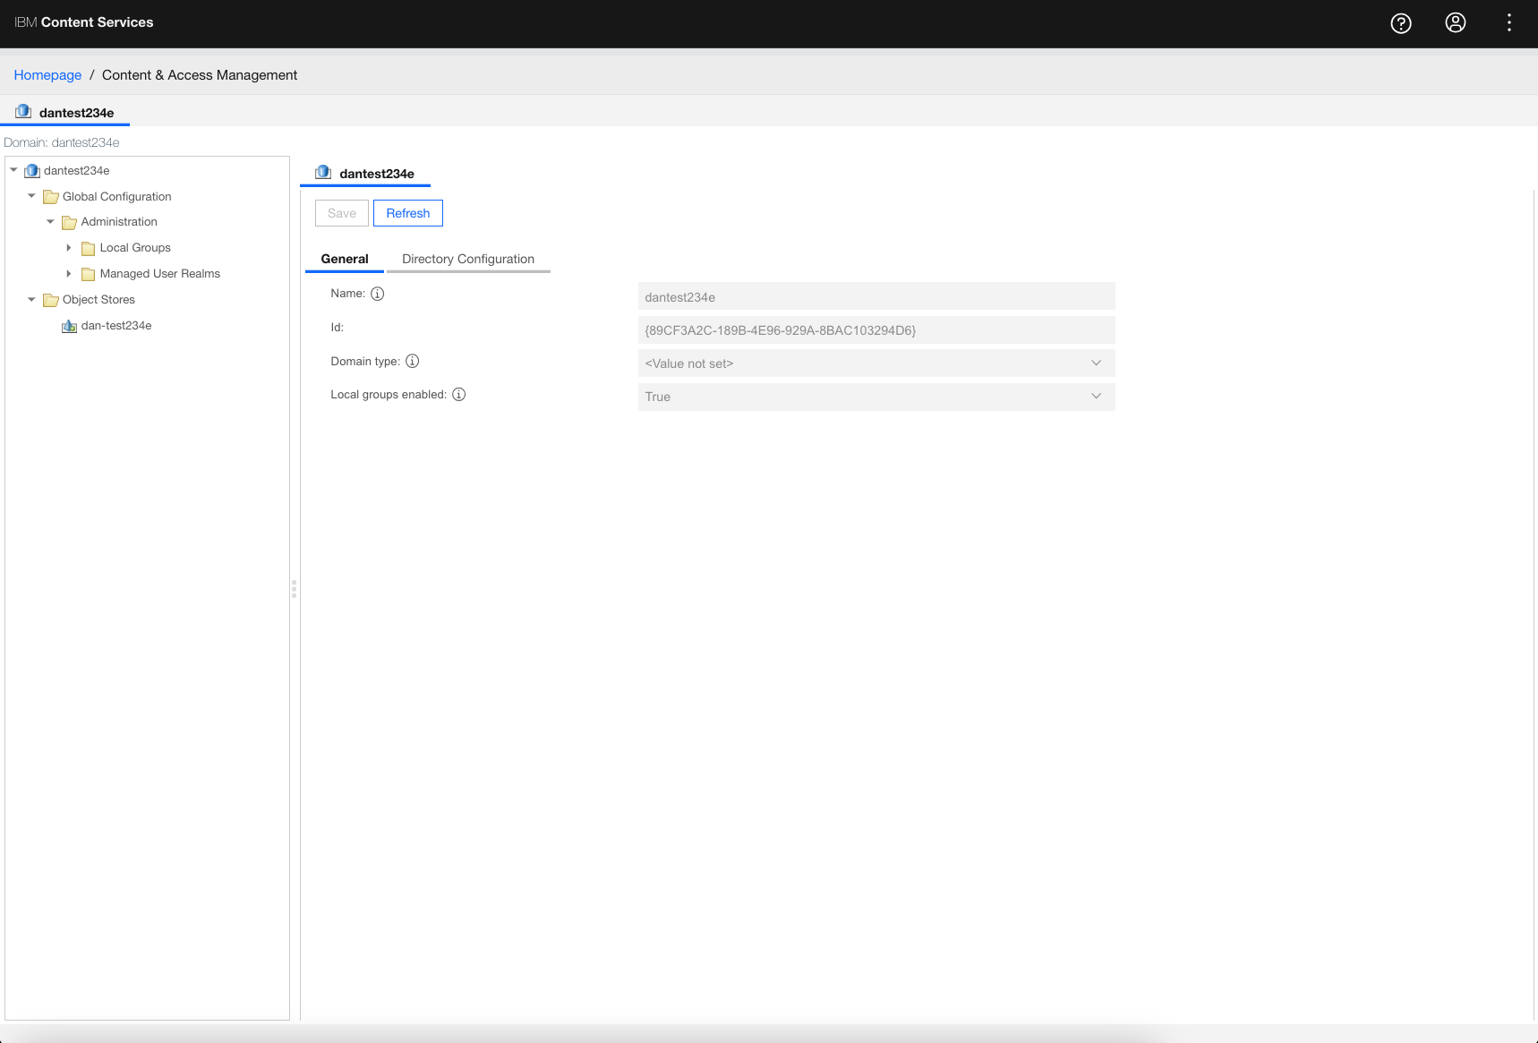Viewport: 1538px width, 1043px height.
Task: Select Managed User Realms in tree
Action: click(160, 274)
